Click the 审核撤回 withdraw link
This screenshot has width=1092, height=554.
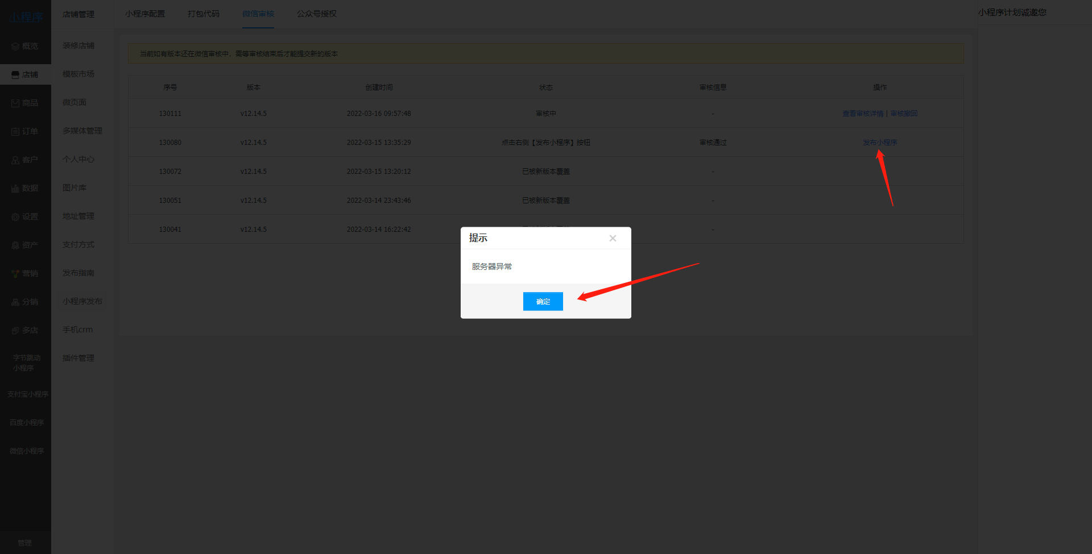[x=904, y=113]
